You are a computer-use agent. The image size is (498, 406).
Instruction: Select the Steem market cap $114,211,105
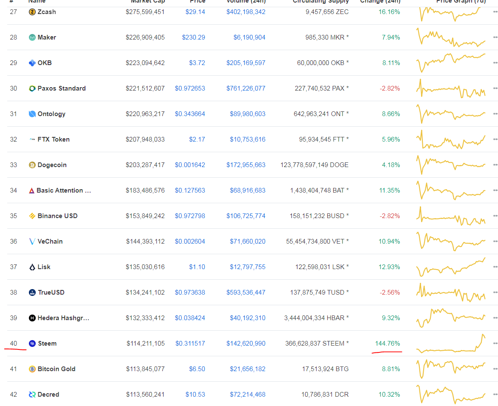tap(145, 344)
